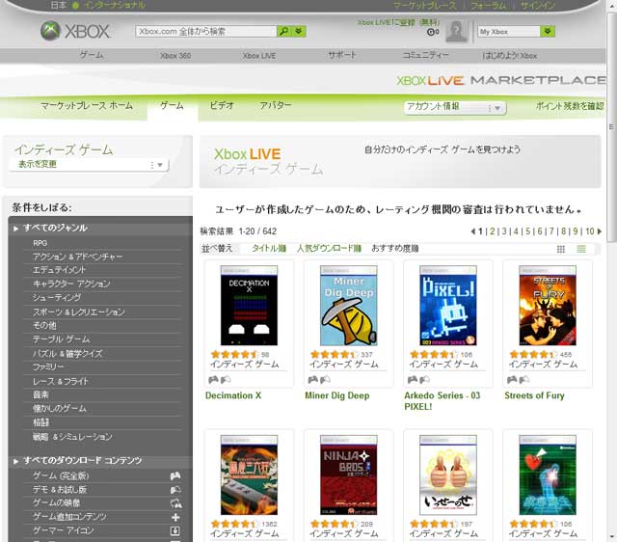Viewport: 617px width, 542px height.
Task: Open いっせーのせ thumbs-up game thumbnail
Action: point(448,475)
